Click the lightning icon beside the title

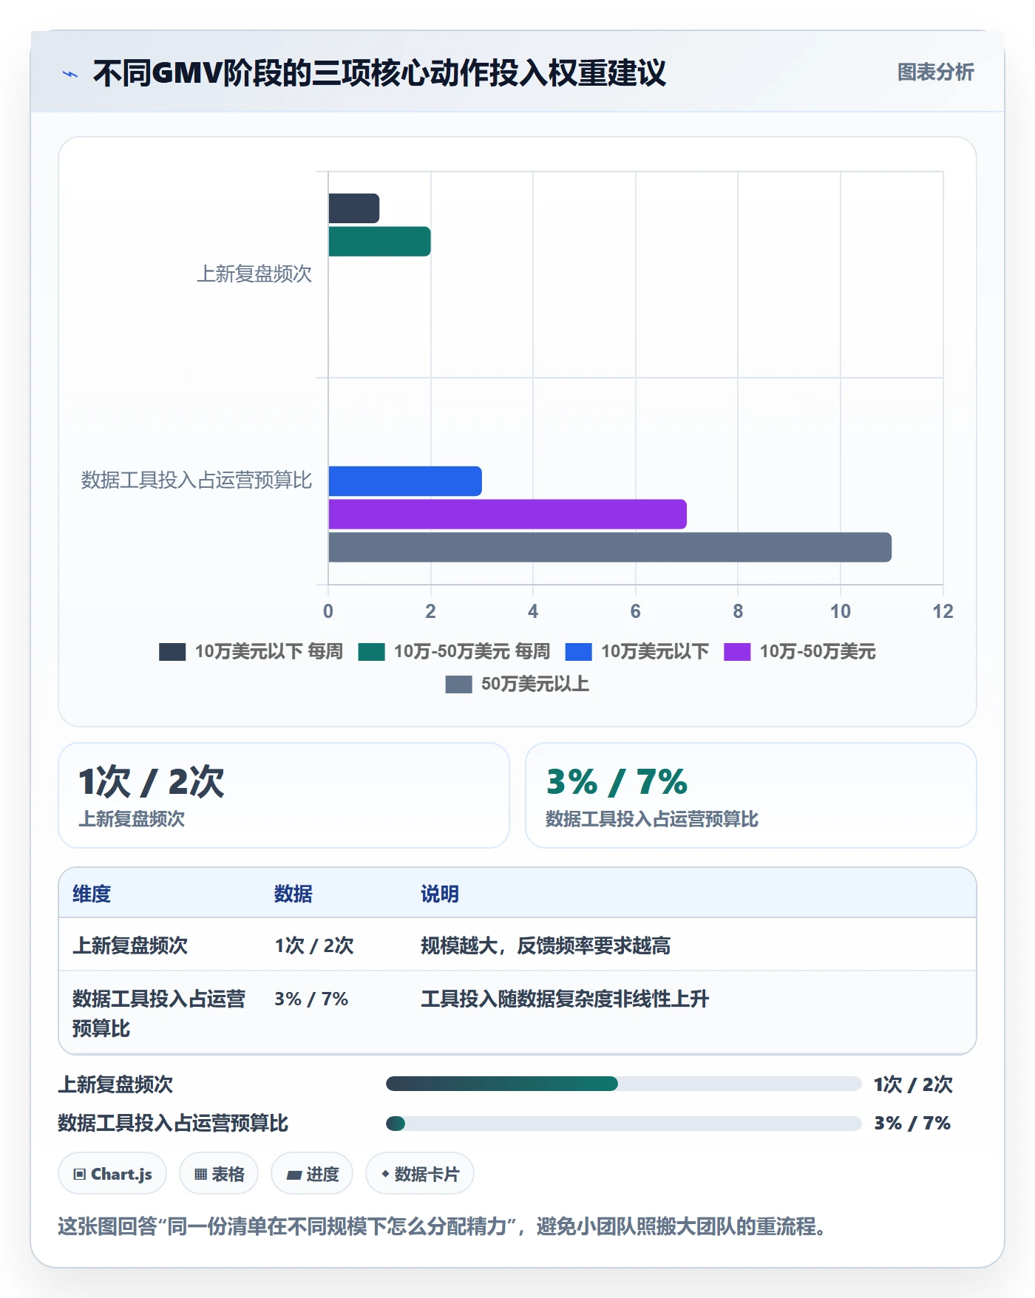pyautogui.click(x=70, y=74)
